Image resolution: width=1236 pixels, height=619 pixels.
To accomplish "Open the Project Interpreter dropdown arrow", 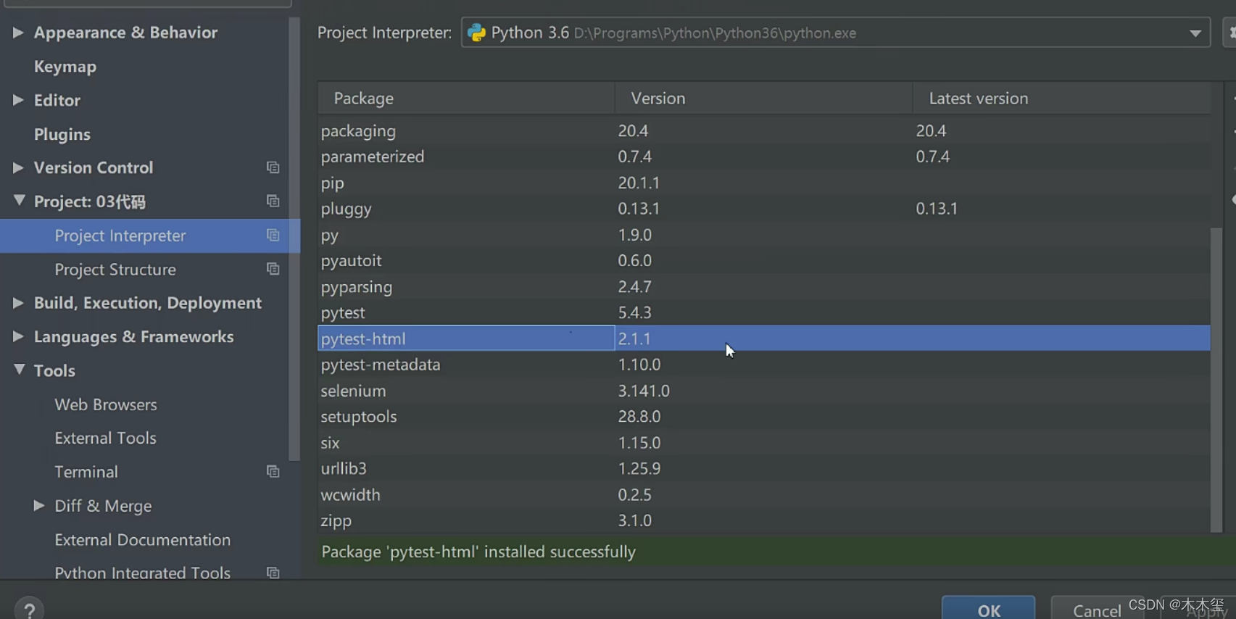I will pyautogui.click(x=1195, y=33).
